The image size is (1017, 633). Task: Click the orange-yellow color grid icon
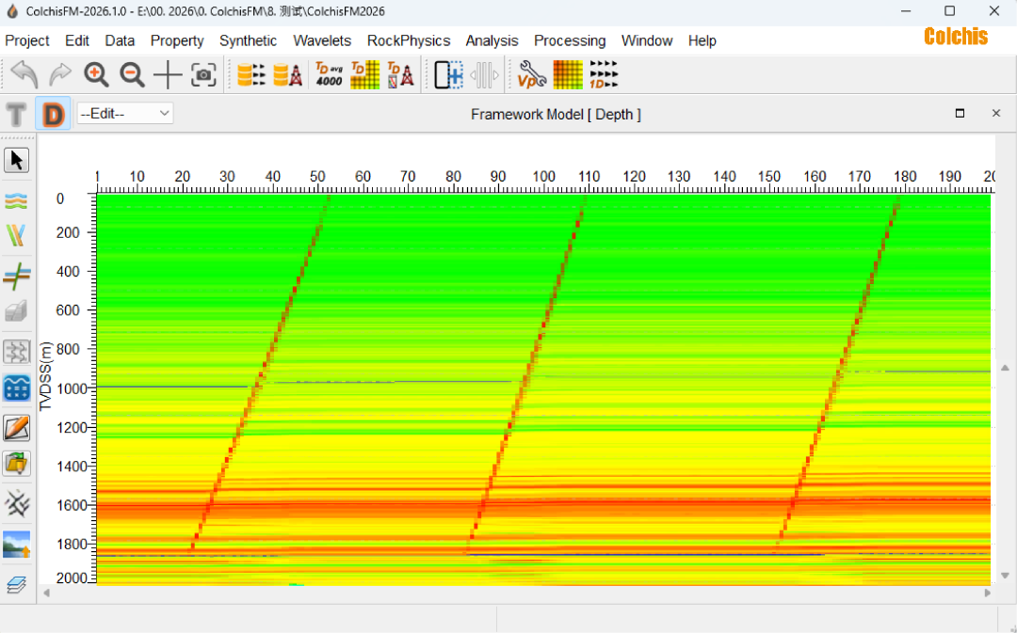coord(568,75)
